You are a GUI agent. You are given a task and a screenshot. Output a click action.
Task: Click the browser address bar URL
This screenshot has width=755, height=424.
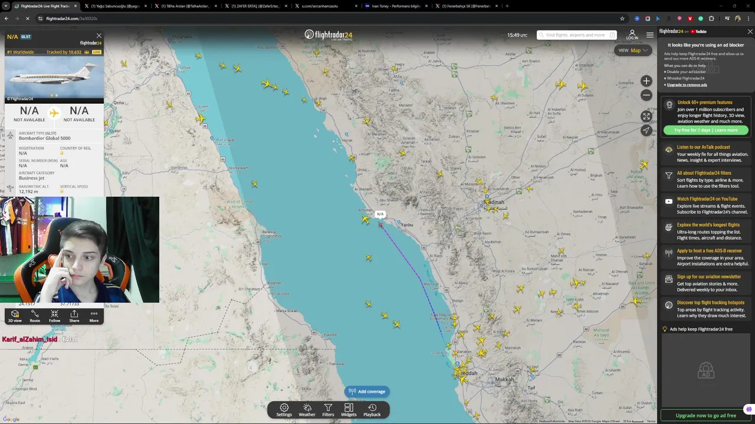tap(72, 18)
